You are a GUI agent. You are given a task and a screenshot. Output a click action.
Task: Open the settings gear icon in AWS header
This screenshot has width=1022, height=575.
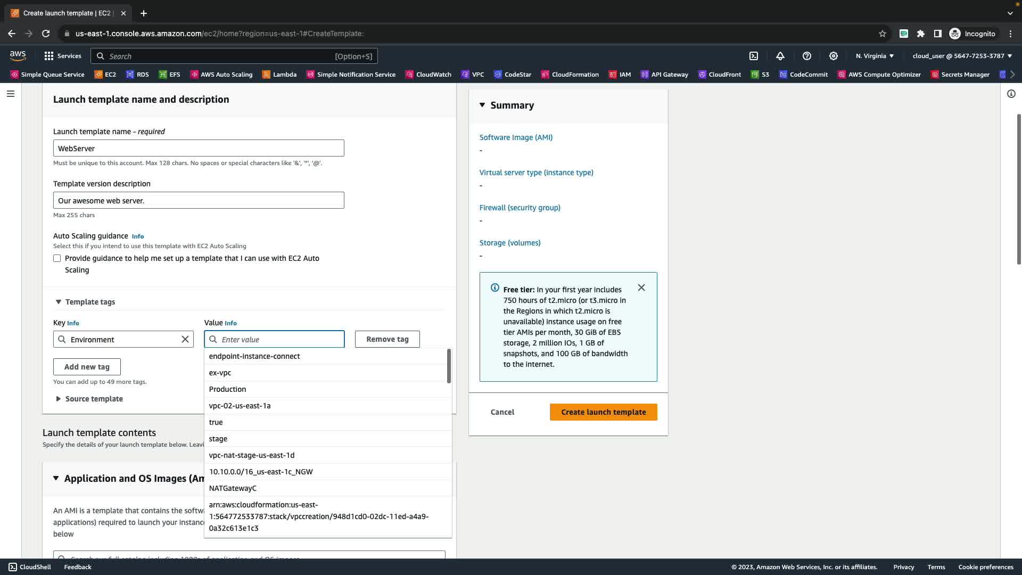[x=834, y=56]
